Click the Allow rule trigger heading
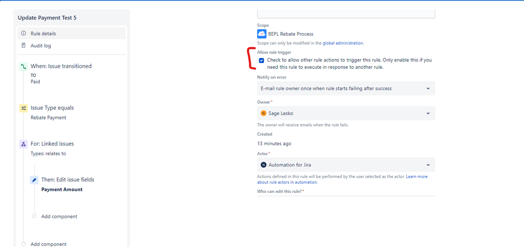 pos(274,52)
